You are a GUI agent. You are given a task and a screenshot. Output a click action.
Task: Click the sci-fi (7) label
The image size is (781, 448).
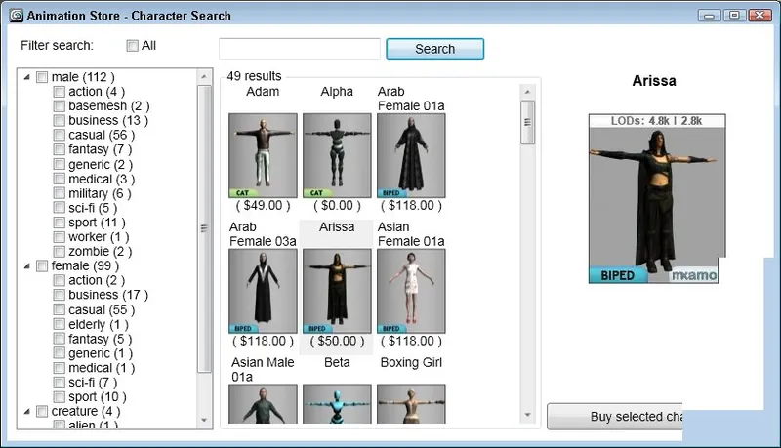click(93, 383)
